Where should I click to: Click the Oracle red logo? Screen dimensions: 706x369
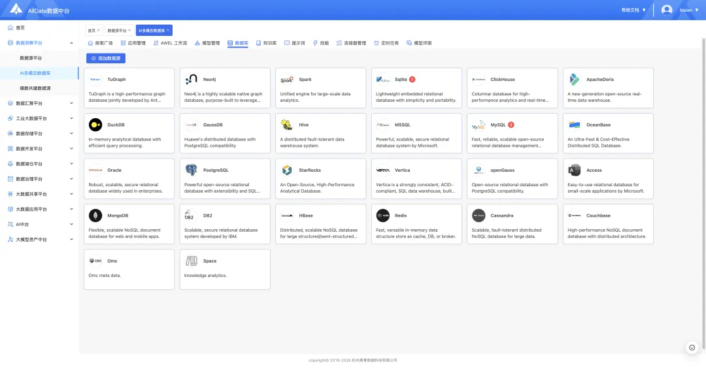coord(95,170)
